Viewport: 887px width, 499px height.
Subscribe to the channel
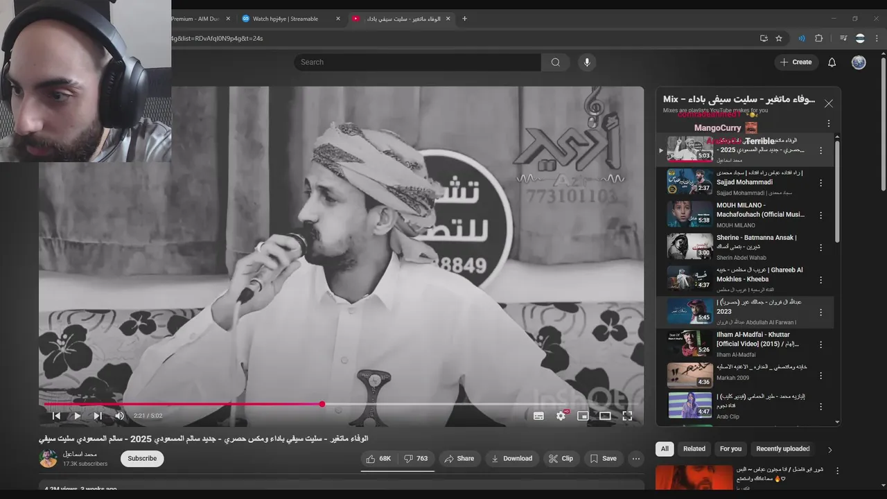point(142,459)
